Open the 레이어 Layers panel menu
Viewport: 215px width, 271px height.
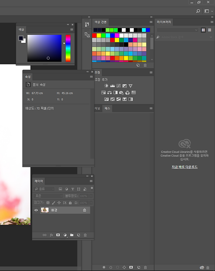(91, 181)
